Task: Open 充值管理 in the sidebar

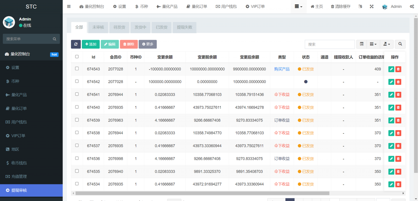Action: [31, 176]
